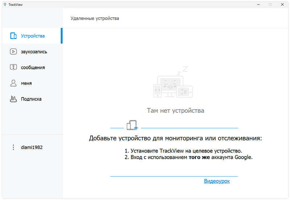Click the Там нет устройства message
The image size is (290, 200).
pos(175,111)
